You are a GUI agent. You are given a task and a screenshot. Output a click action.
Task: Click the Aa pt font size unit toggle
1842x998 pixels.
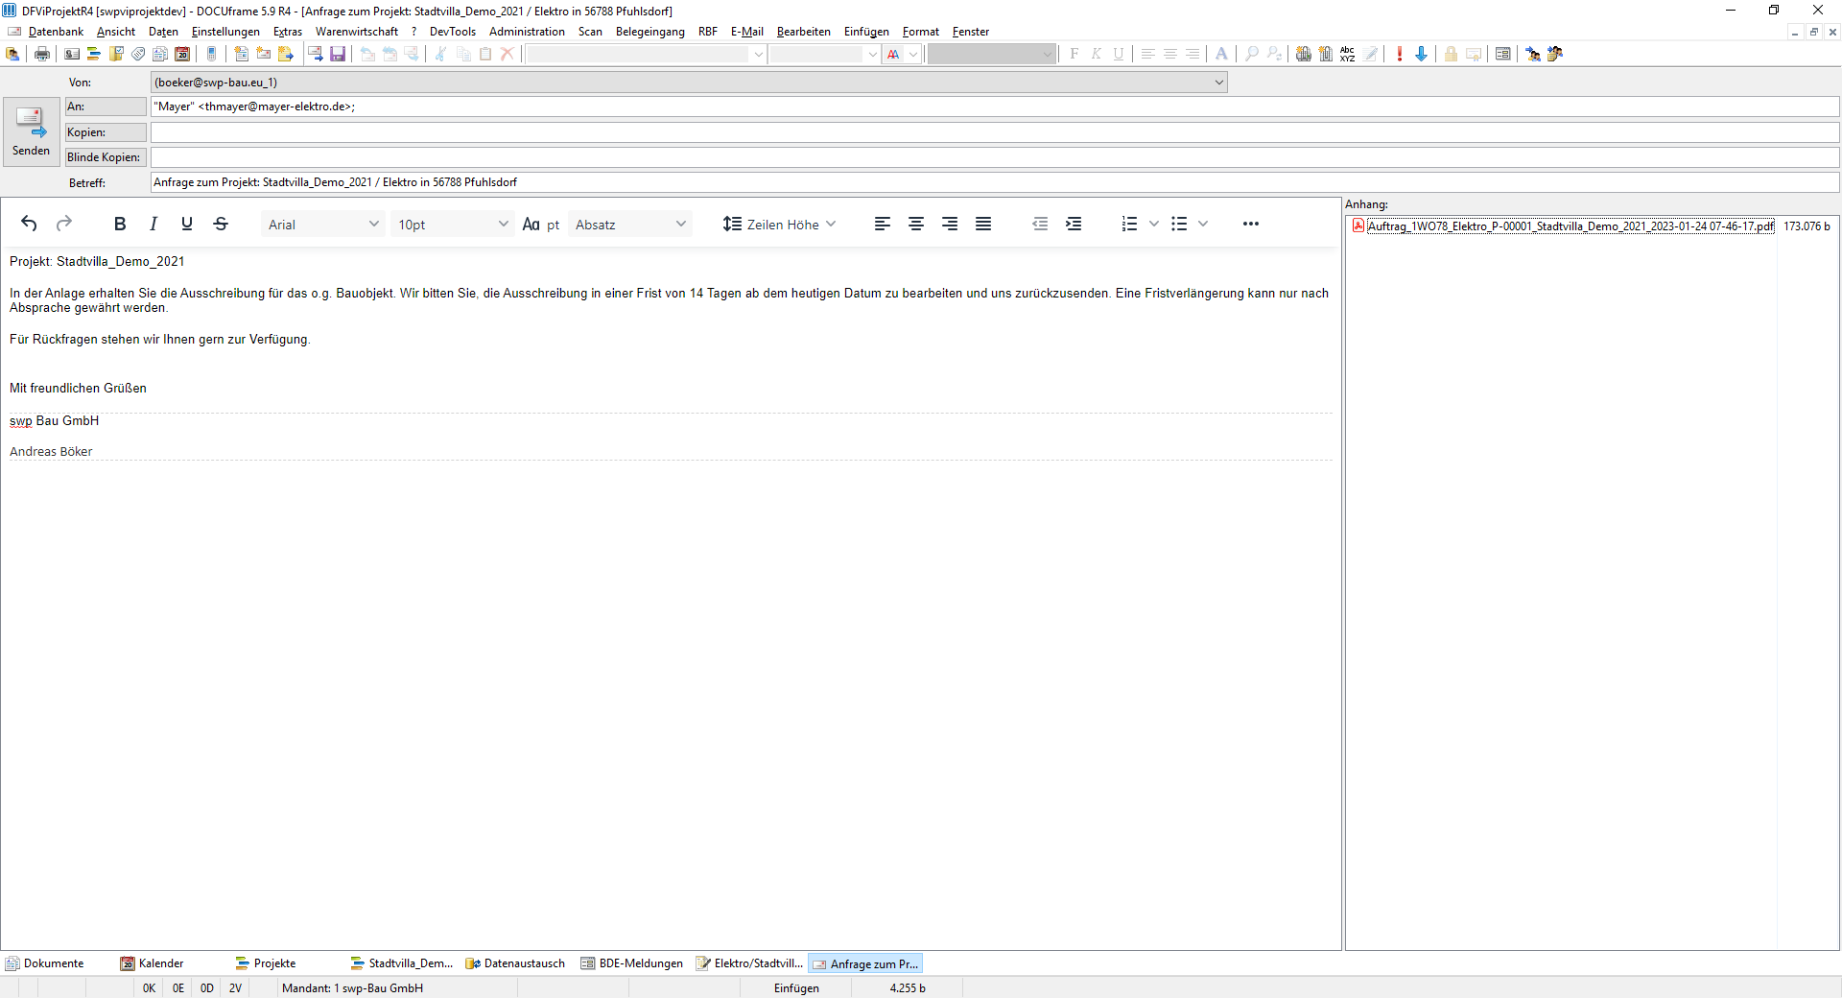(x=541, y=224)
